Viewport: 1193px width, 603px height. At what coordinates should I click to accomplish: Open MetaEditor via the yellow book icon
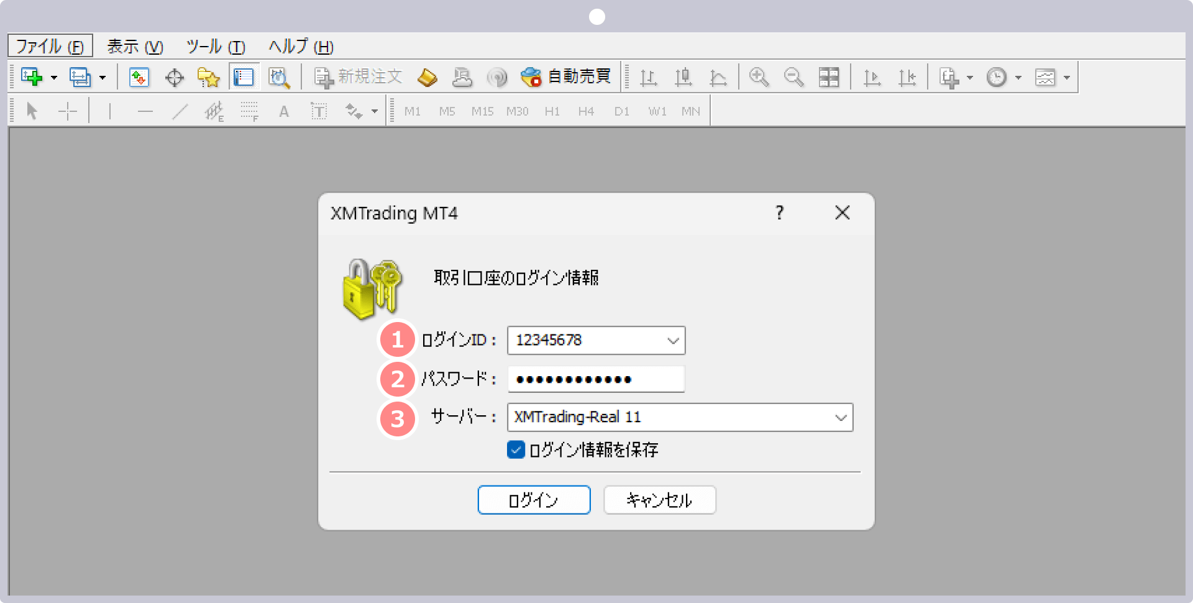427,76
